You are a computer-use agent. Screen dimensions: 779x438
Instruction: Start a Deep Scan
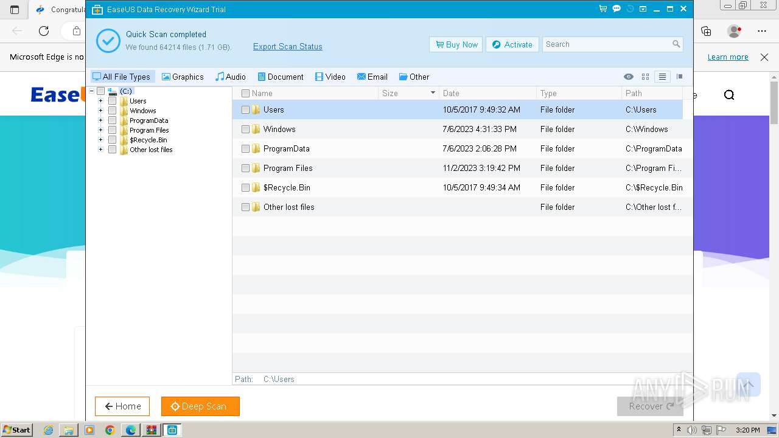pyautogui.click(x=200, y=406)
